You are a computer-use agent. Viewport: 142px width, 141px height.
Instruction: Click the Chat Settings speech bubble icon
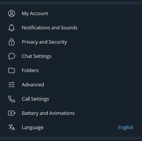click(x=12, y=56)
